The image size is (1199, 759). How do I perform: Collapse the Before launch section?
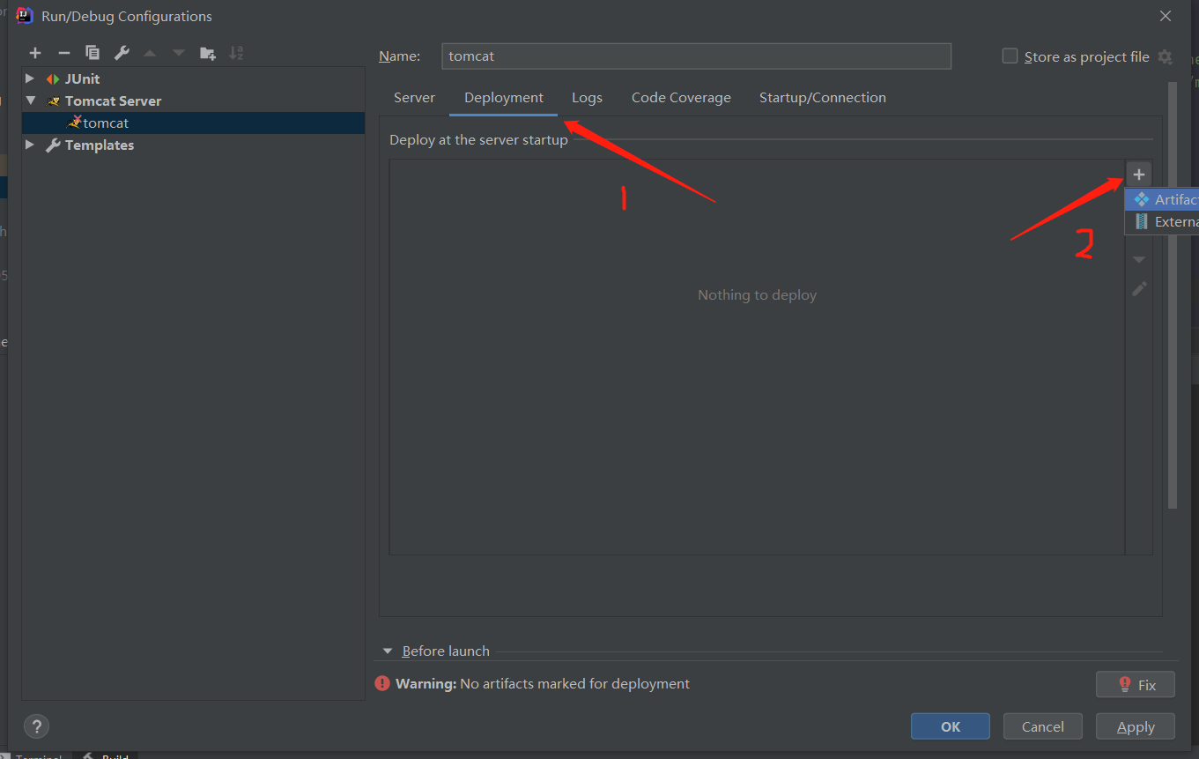(x=388, y=651)
